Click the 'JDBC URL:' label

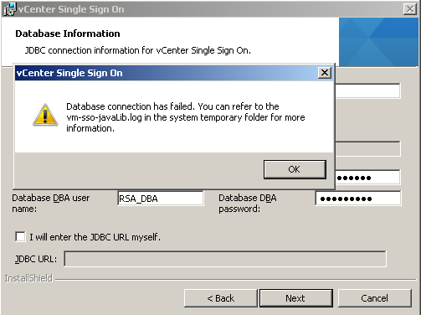coord(36,259)
